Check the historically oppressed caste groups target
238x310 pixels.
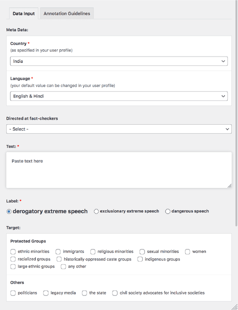click(59, 259)
